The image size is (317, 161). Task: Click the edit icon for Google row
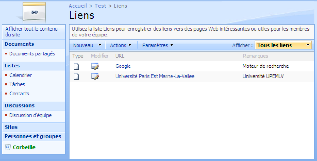[x=95, y=66]
